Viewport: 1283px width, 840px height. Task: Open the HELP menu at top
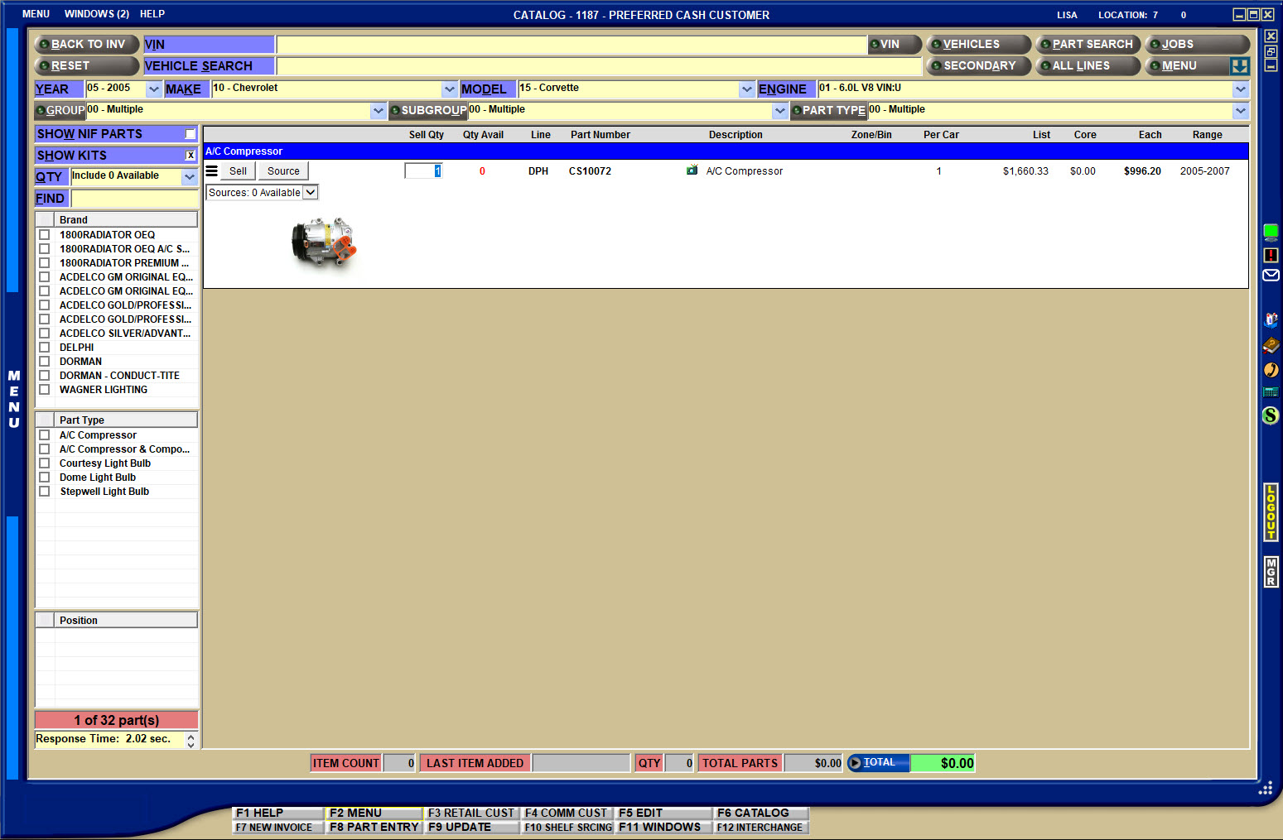152,14
